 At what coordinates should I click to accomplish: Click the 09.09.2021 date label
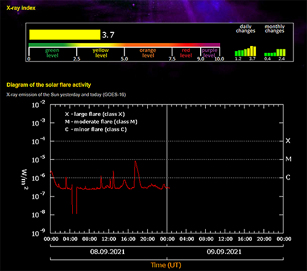tap(224, 252)
